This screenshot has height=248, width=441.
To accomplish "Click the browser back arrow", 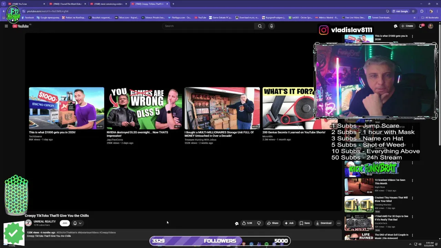I will (x=3, y=11).
